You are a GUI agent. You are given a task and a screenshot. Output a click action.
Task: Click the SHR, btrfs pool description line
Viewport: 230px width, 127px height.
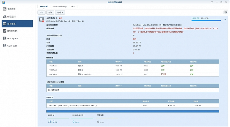(65, 21)
